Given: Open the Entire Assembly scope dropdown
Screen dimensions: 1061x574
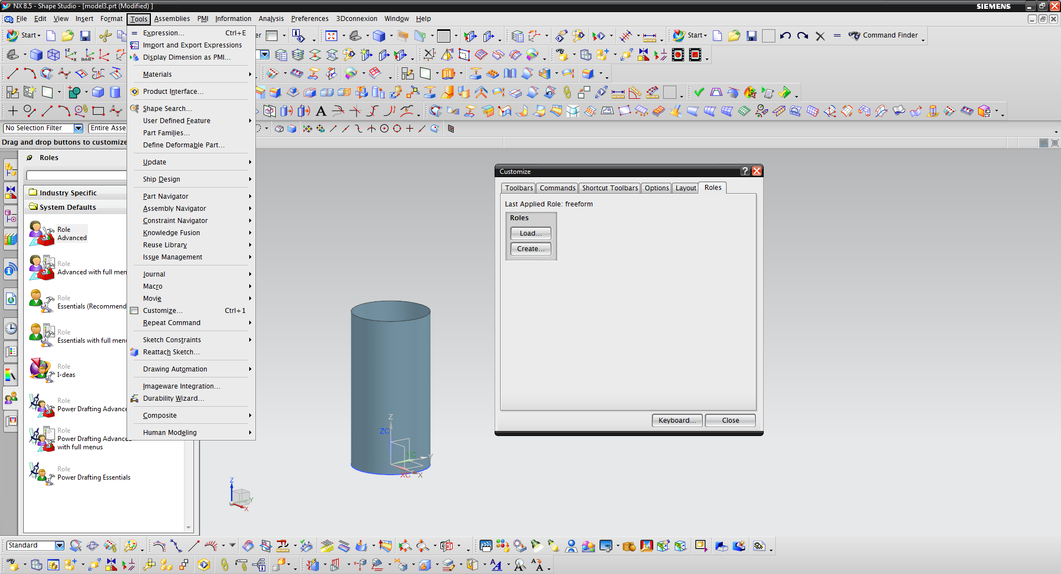Looking at the screenshot, I should pyautogui.click(x=108, y=128).
